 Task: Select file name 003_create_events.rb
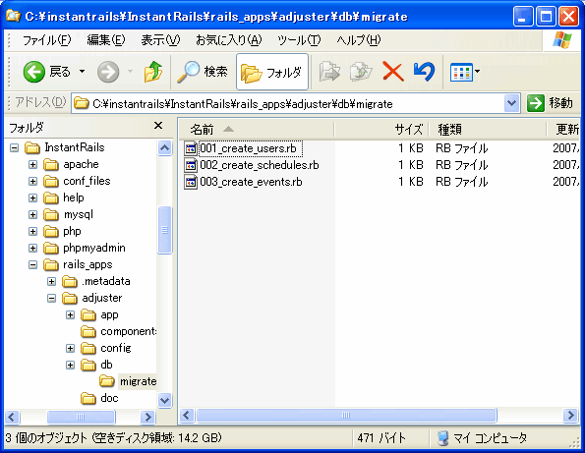pyautogui.click(x=251, y=182)
